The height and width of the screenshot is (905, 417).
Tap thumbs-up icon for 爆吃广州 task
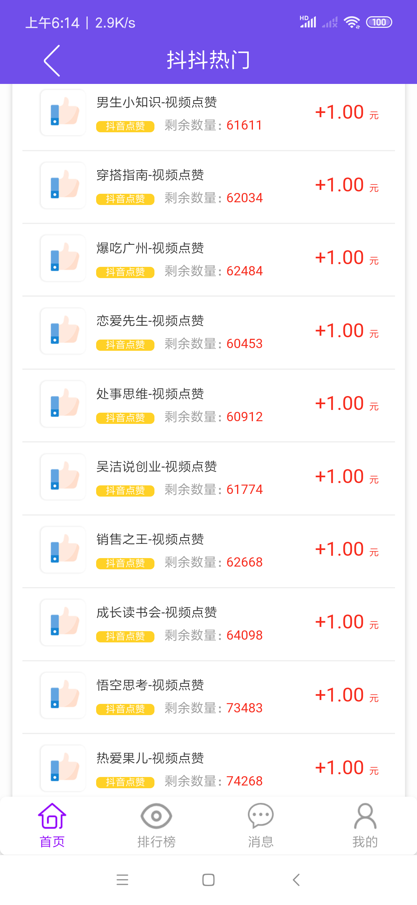[x=63, y=258]
